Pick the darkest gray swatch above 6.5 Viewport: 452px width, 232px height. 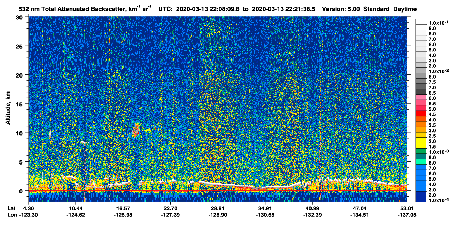click(421, 91)
